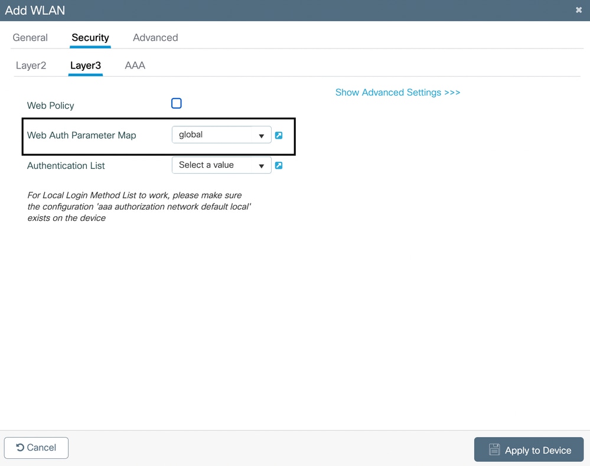This screenshot has width=590, height=466.
Task: Expand the Authentication List dropdown
Action: pos(221,165)
